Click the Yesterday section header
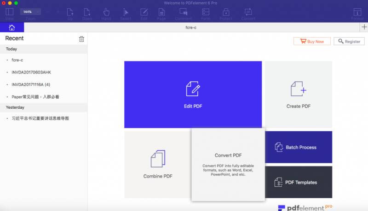The height and width of the screenshot is (211, 368). (x=44, y=107)
